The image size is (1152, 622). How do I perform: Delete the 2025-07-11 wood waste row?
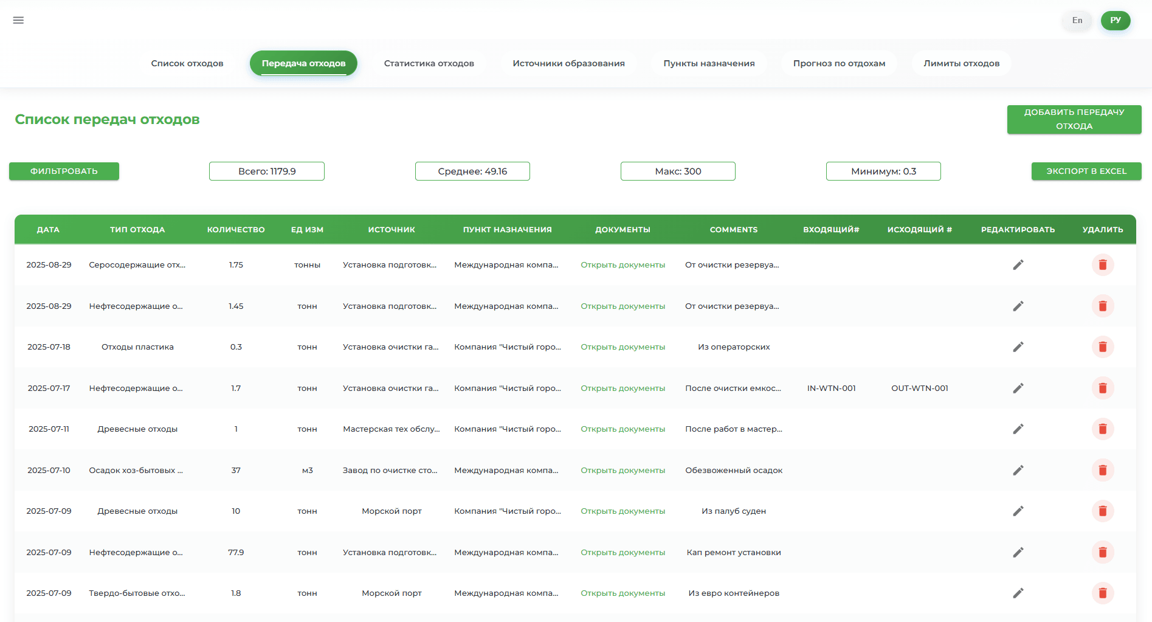[1102, 429]
